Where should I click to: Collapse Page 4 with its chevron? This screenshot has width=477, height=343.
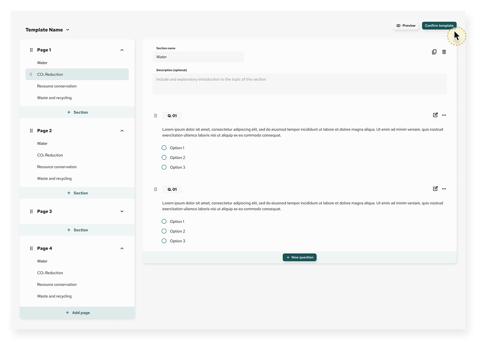[122, 248]
